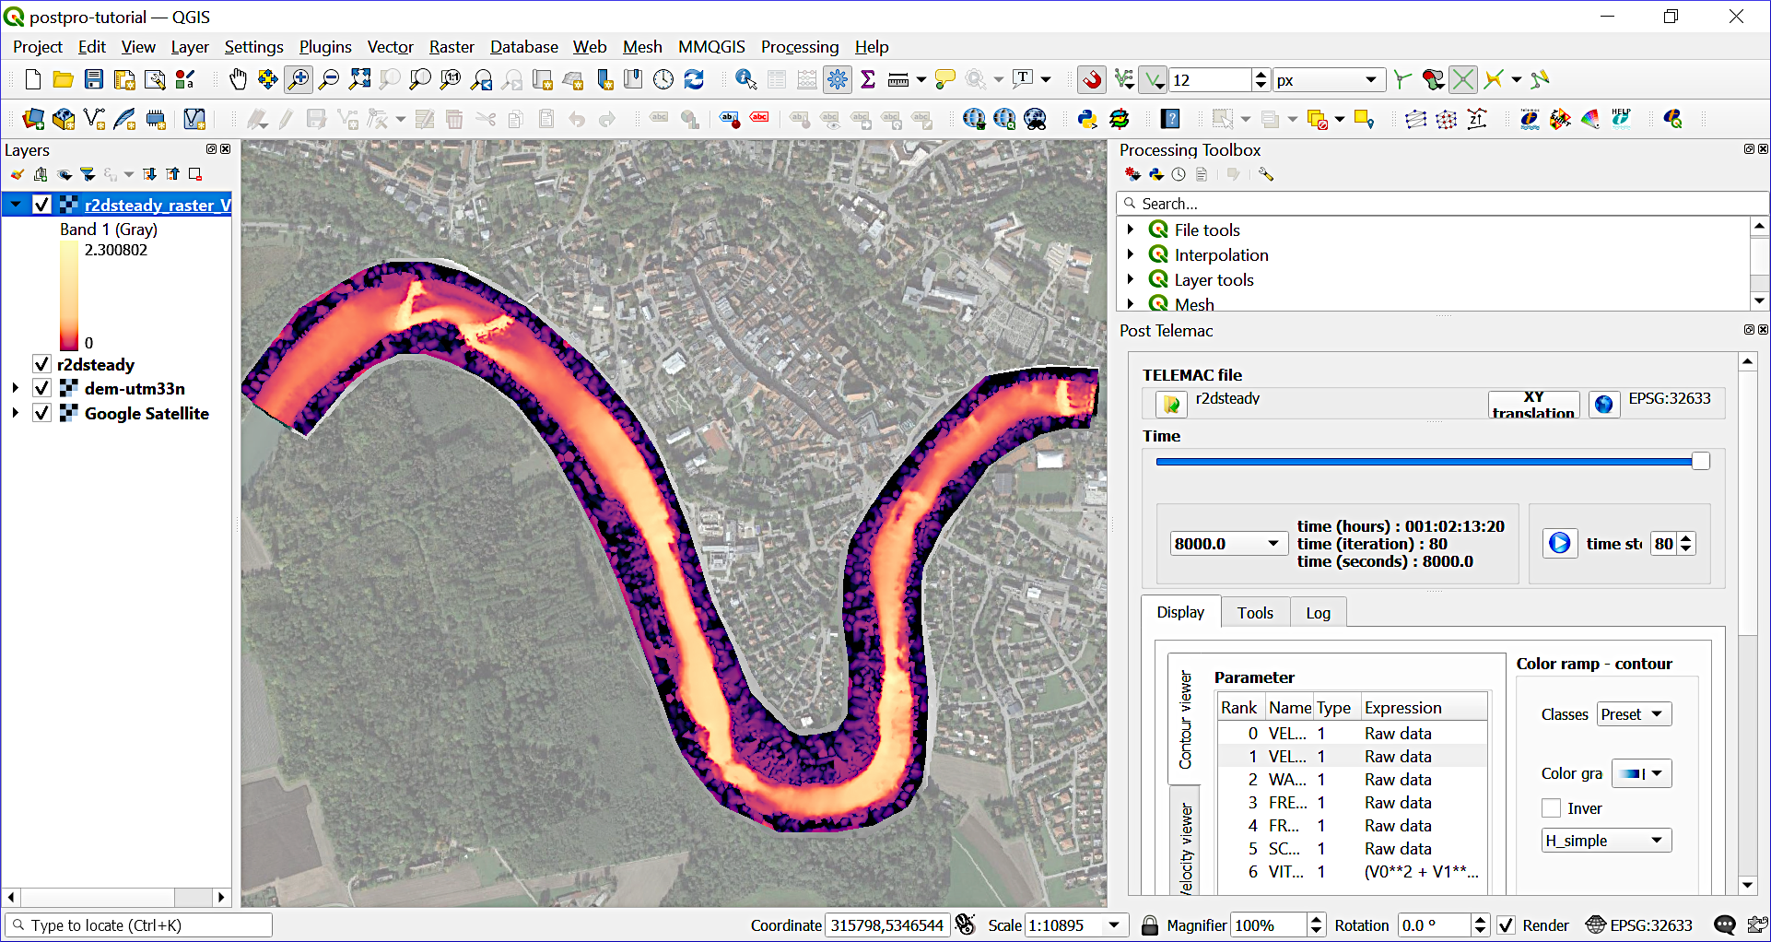Switch to the Tools tab in Post Telemac

1255,611
